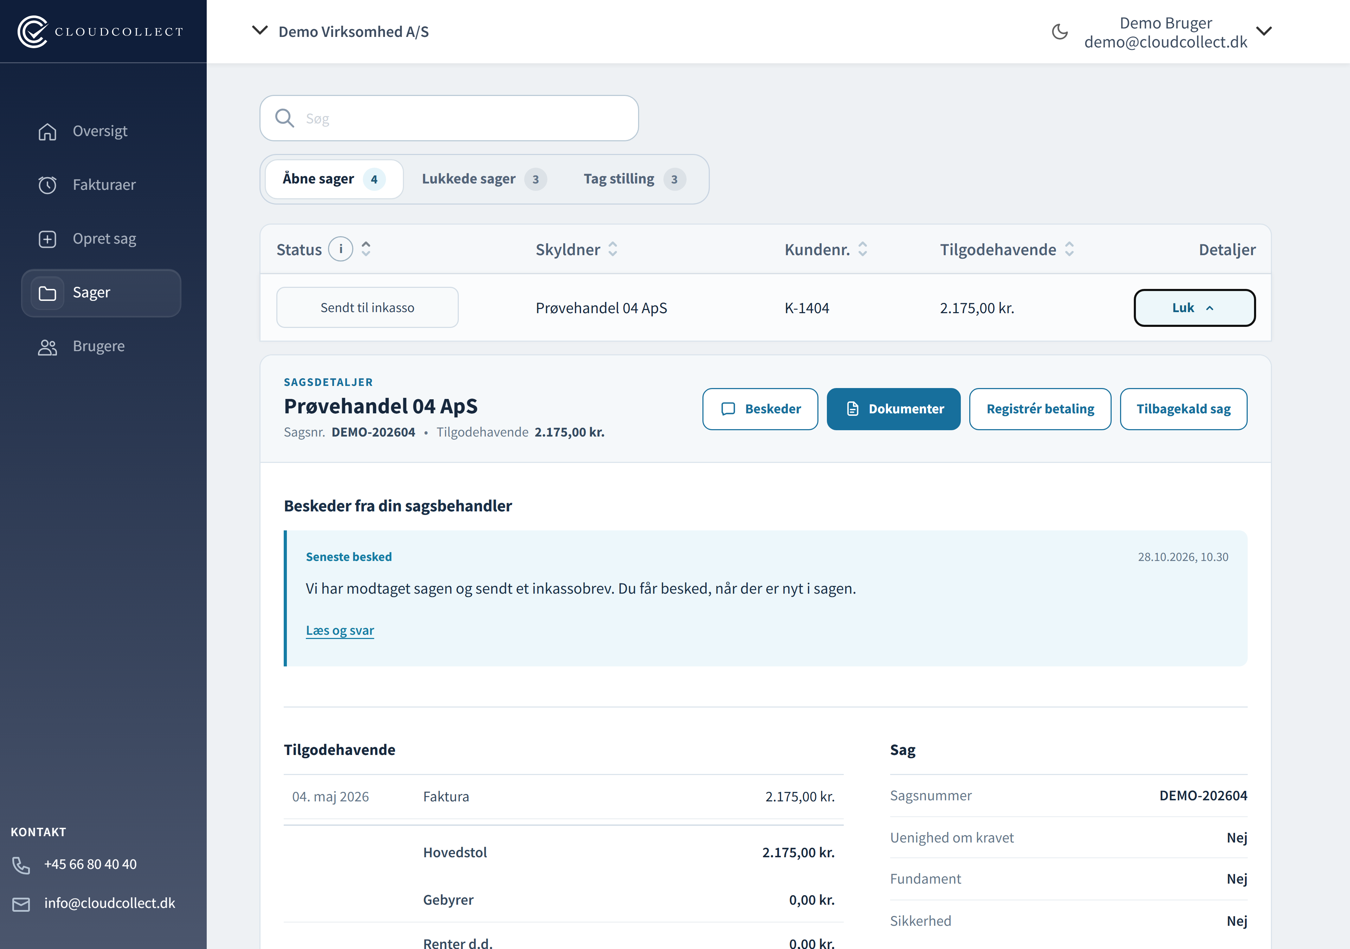Open the Opret sag menu item
Image resolution: width=1350 pixels, height=949 pixels.
pyautogui.click(x=101, y=239)
